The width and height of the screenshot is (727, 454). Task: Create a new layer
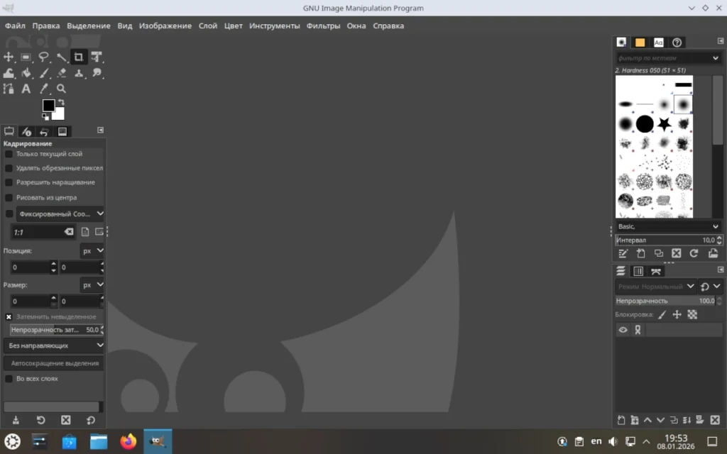click(621, 420)
